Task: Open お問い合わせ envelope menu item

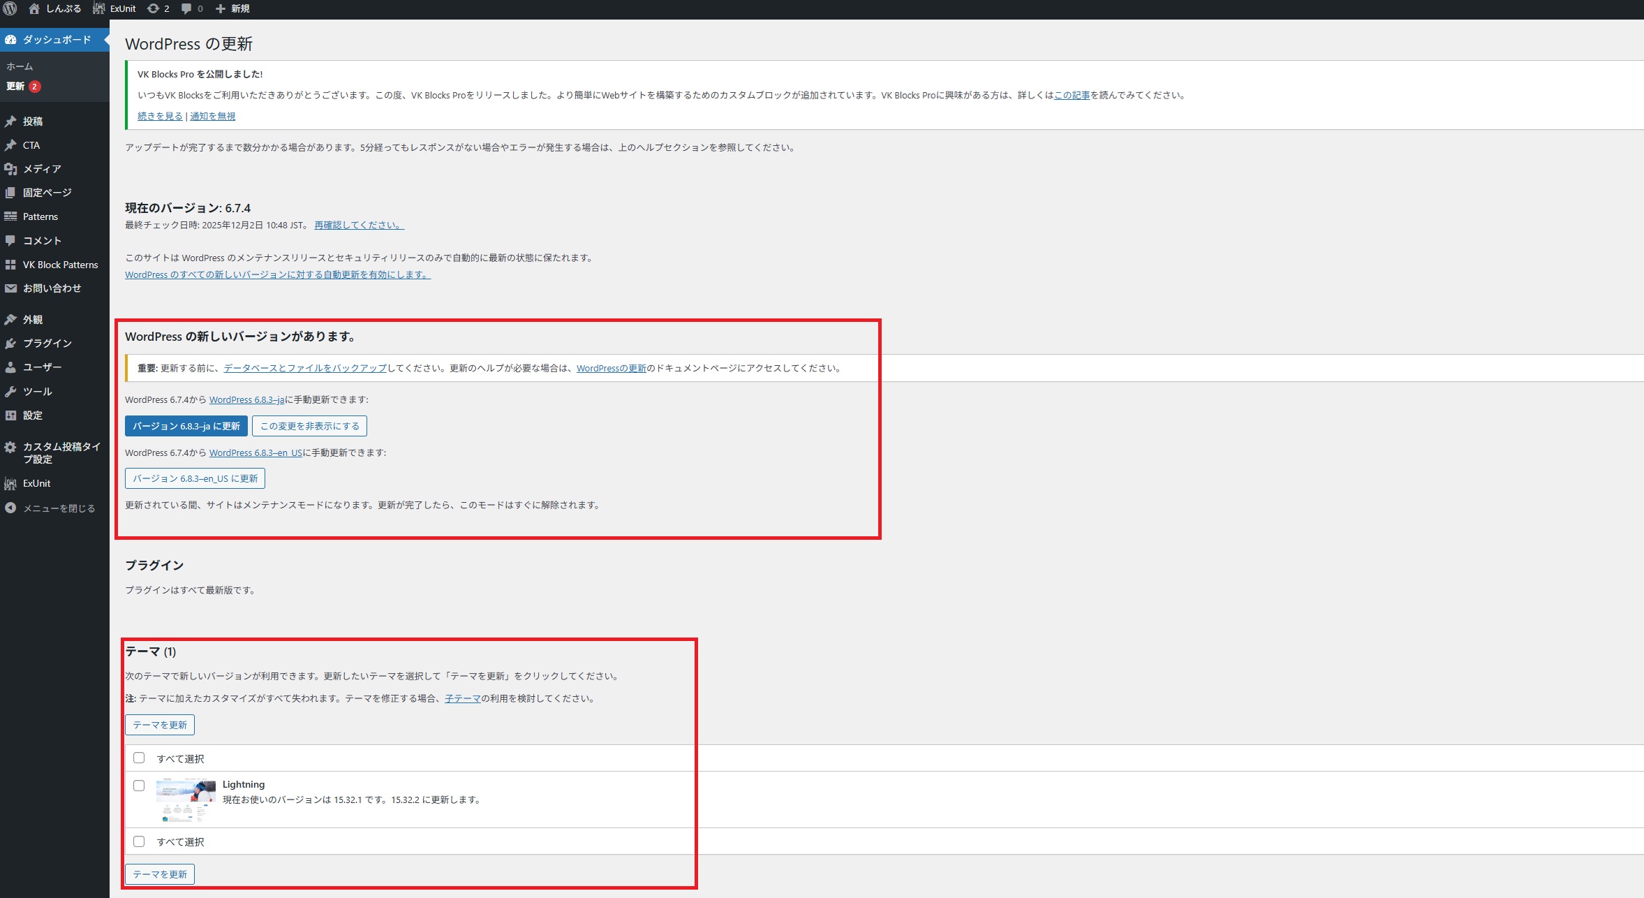Action: (x=51, y=288)
